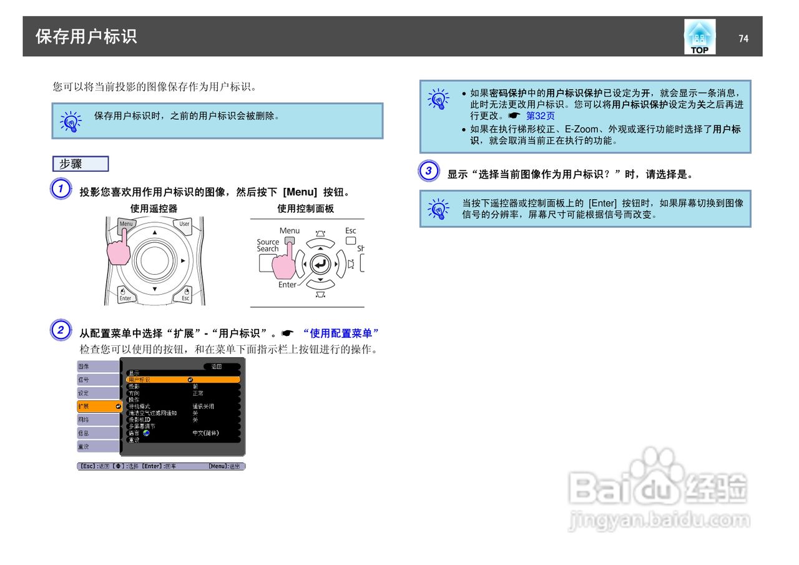Image resolution: width=799 pixels, height=565 pixels.
Task: Open the 第32页 hyperlink
Action: tap(539, 115)
